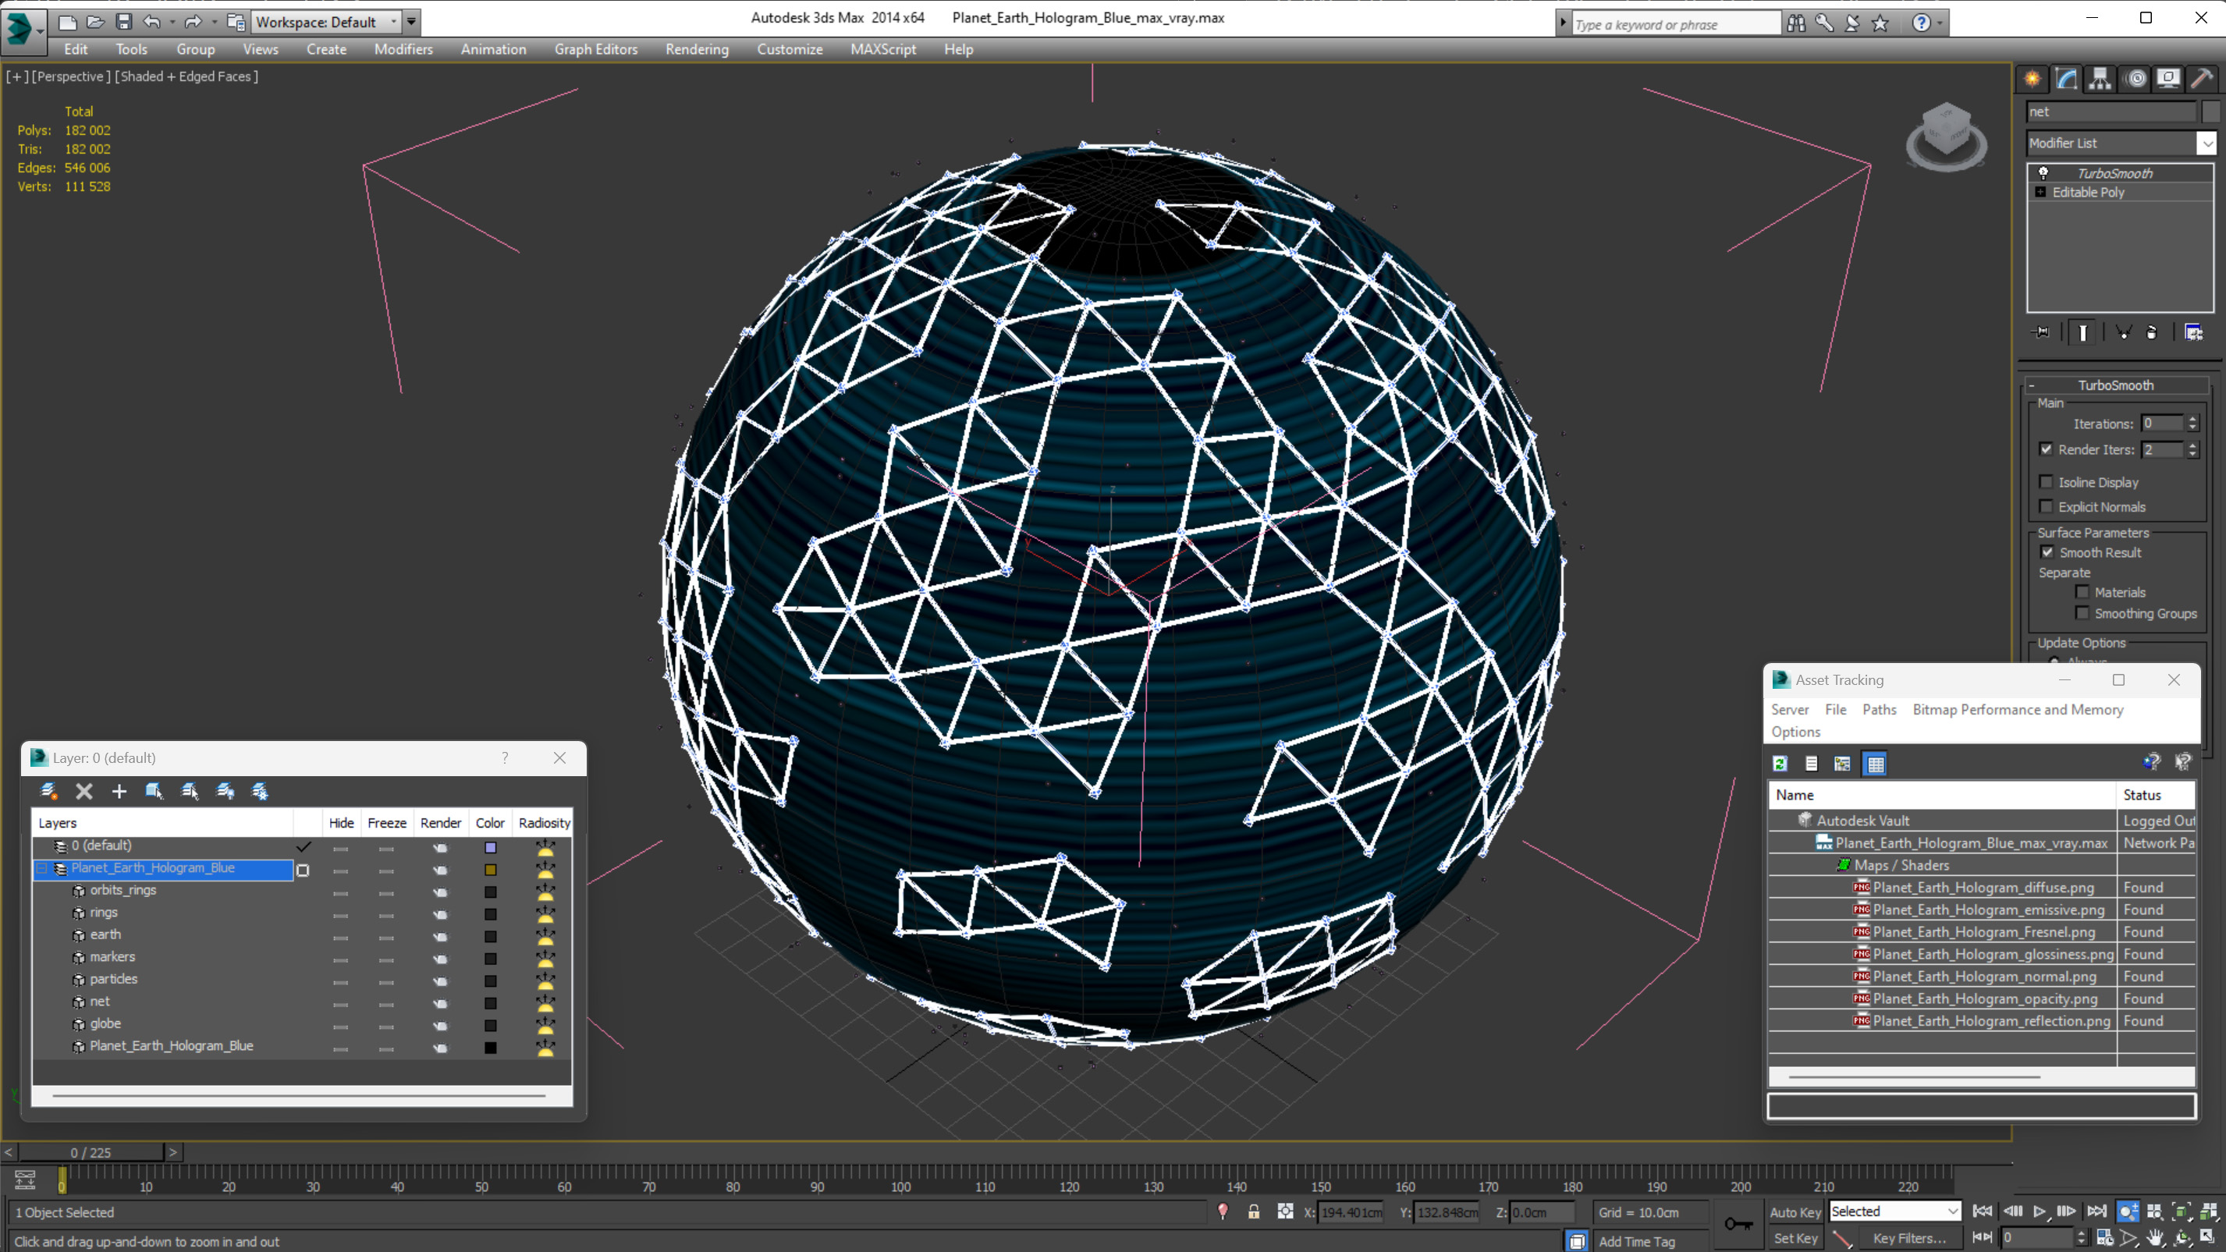Open the Display command panel tab
2226x1252 pixels.
[2169, 79]
